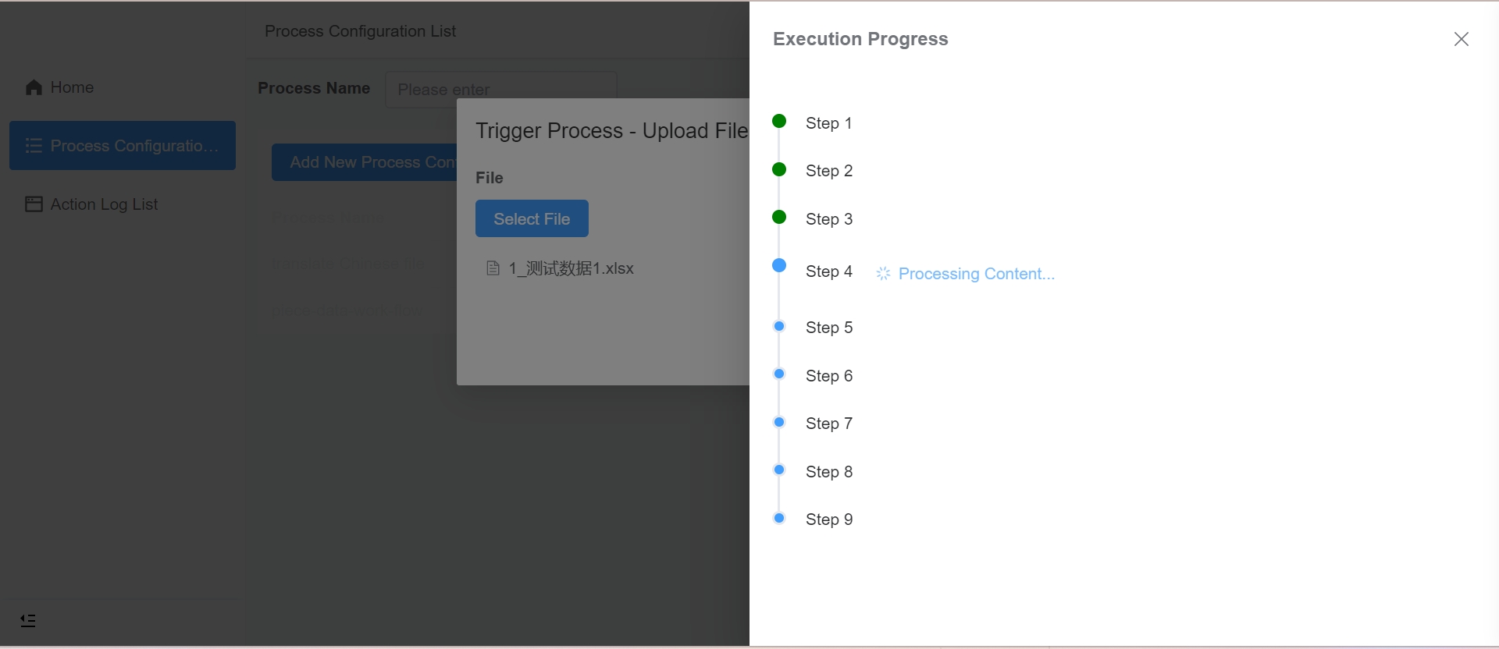Toggle Step 2 completion indicator

pos(779,168)
